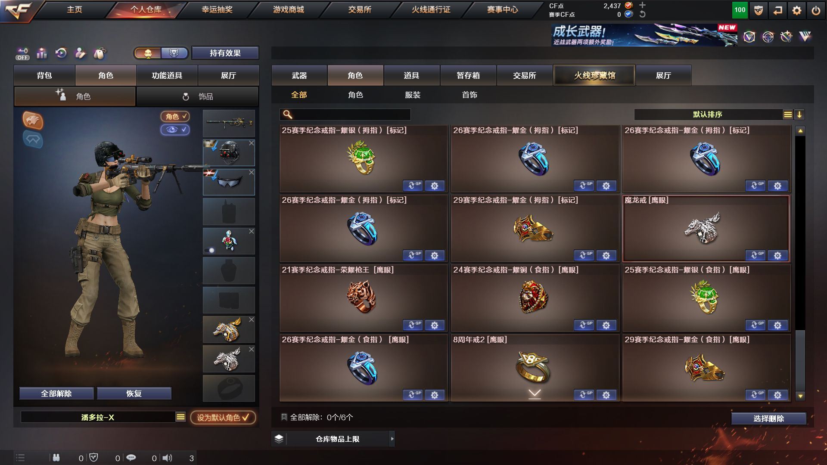The image size is (827, 465).
Task: Select the 首饰 sub-tab
Action: (469, 95)
